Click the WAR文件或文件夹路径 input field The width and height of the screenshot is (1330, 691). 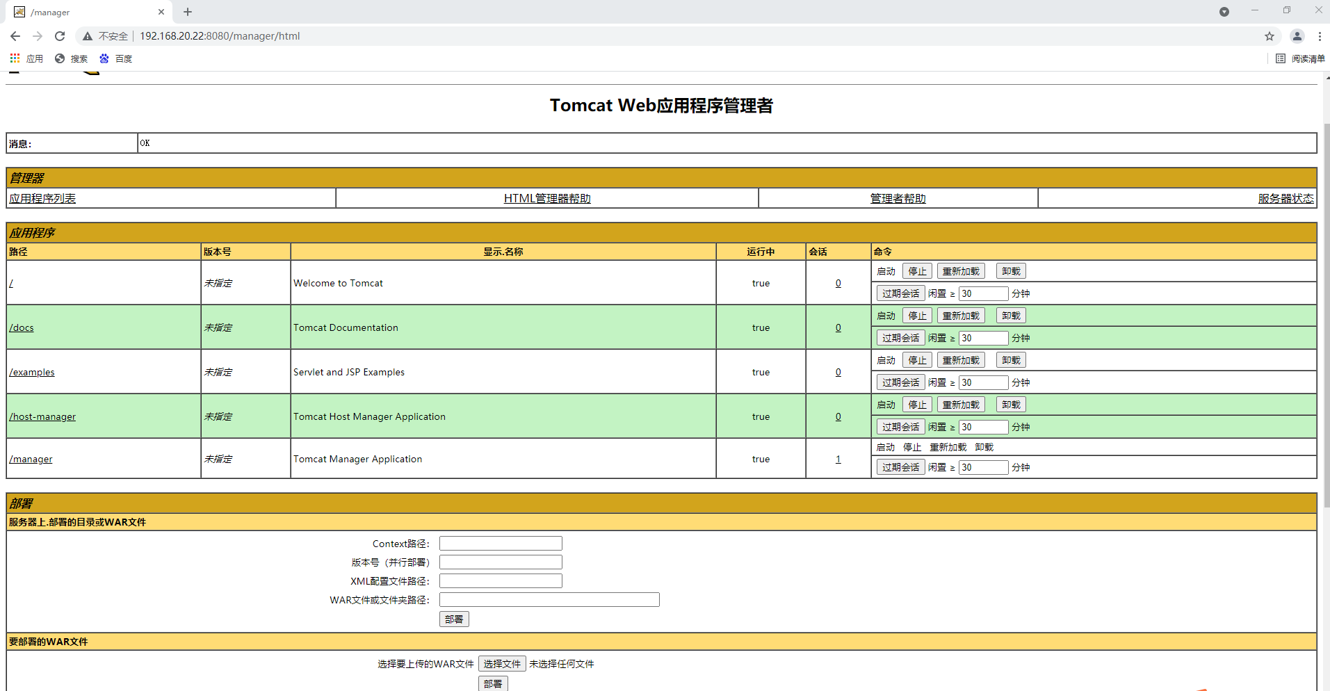coord(549,600)
